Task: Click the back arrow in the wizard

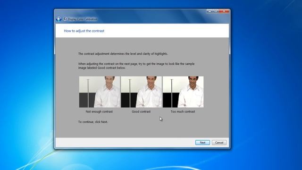Action: pos(59,19)
